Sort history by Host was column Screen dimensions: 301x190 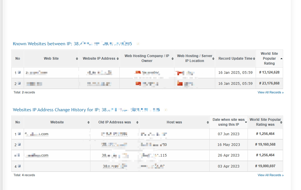(208, 122)
